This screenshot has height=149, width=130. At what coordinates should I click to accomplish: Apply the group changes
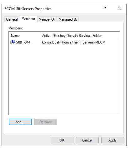tap(112, 140)
